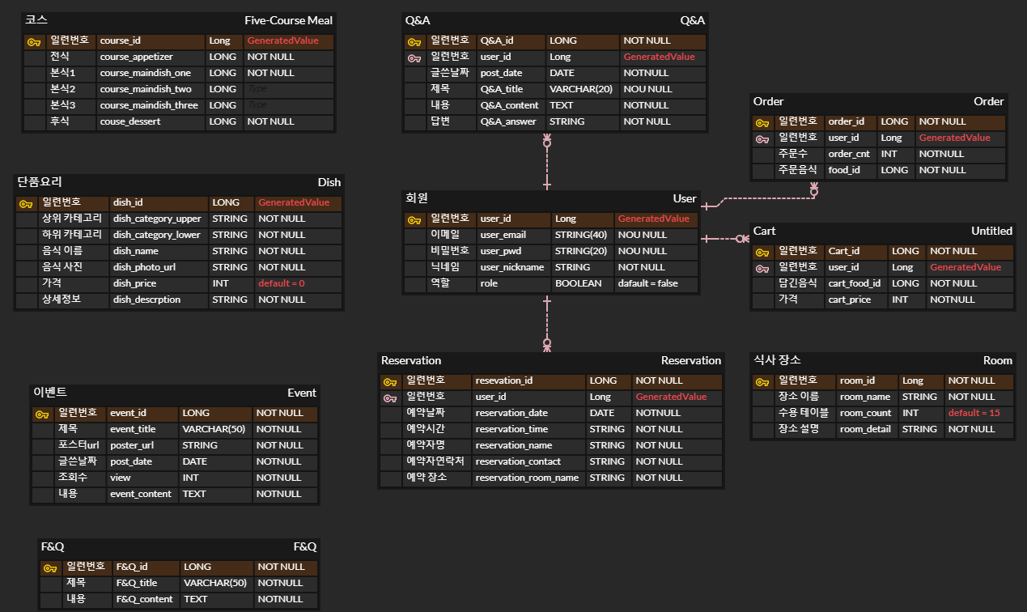Click the primary key icon beside order_id
Viewport: 1027px width, 612px height.
(x=762, y=122)
